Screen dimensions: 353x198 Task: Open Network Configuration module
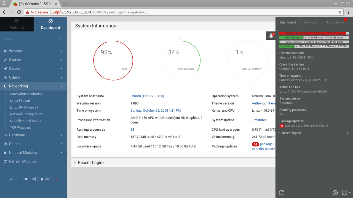pos(26,114)
